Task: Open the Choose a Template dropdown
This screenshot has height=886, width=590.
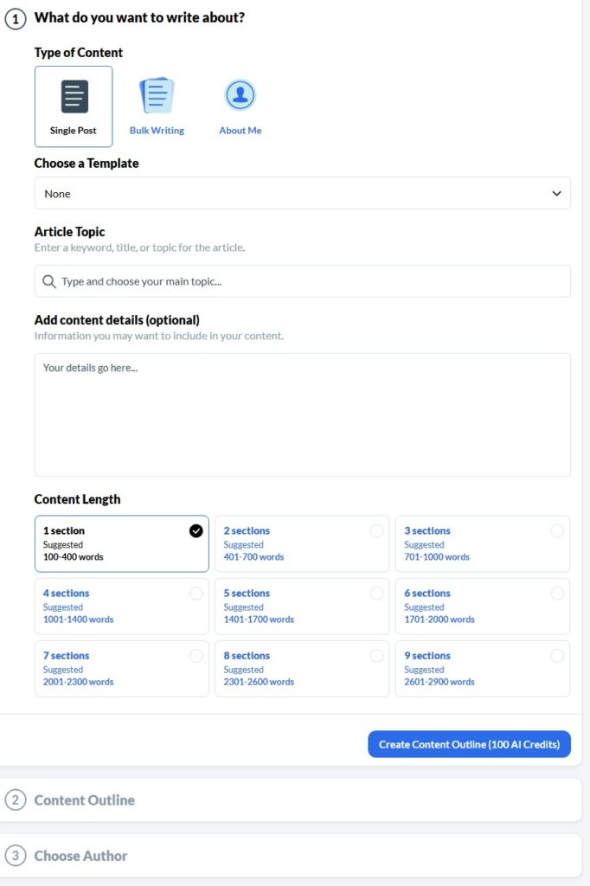Action: (x=302, y=194)
